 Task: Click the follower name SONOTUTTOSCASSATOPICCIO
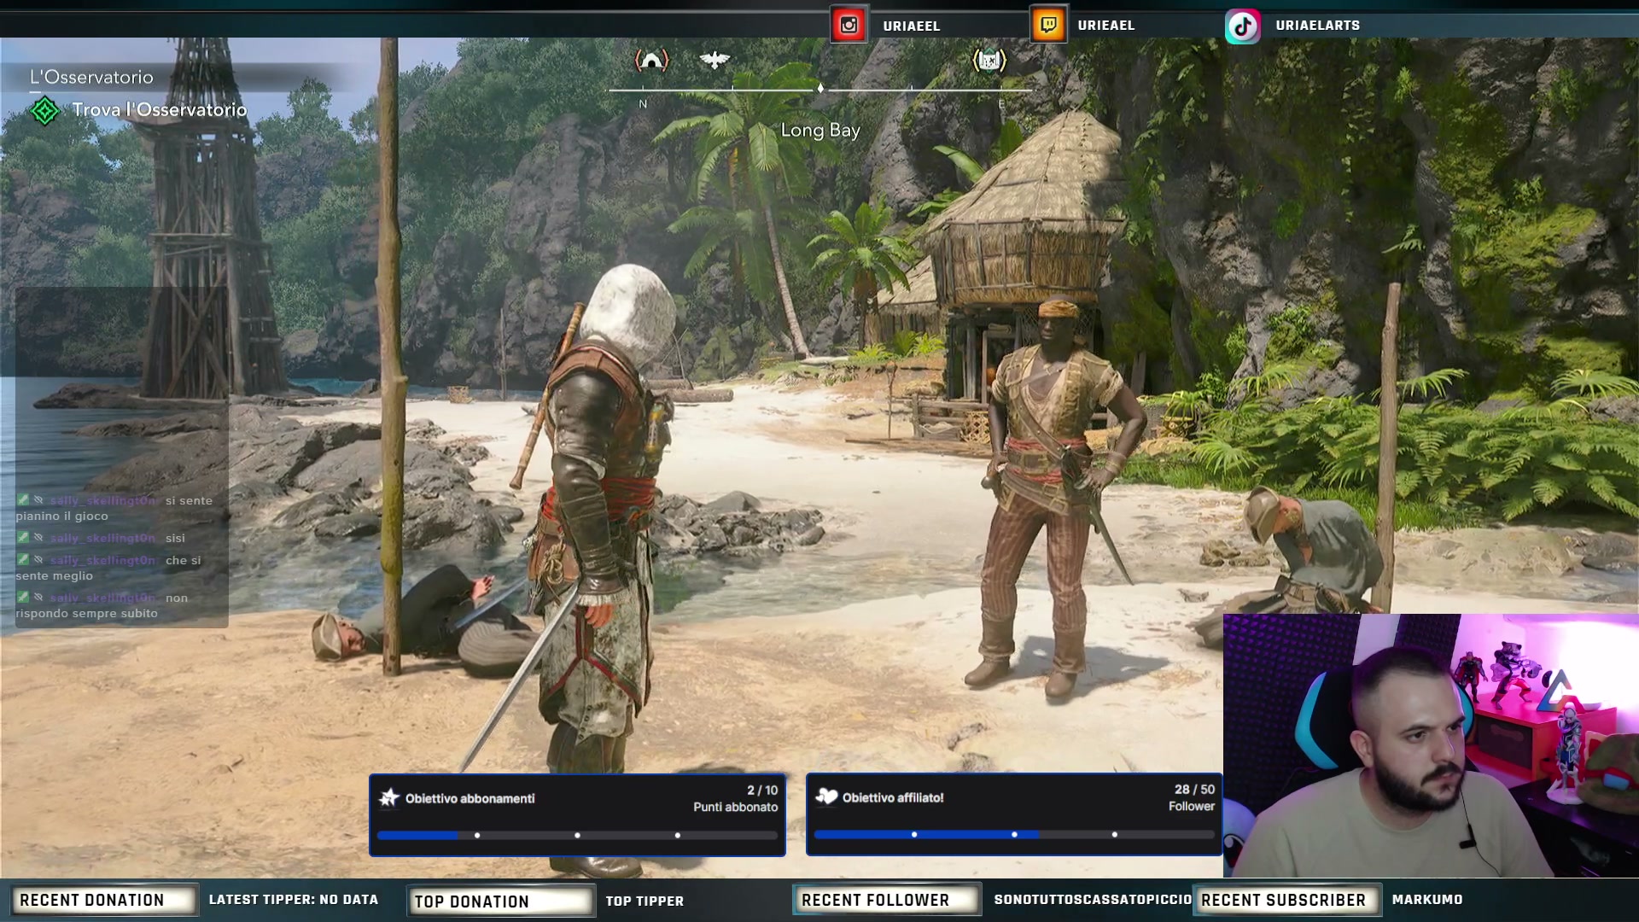coord(1093,900)
